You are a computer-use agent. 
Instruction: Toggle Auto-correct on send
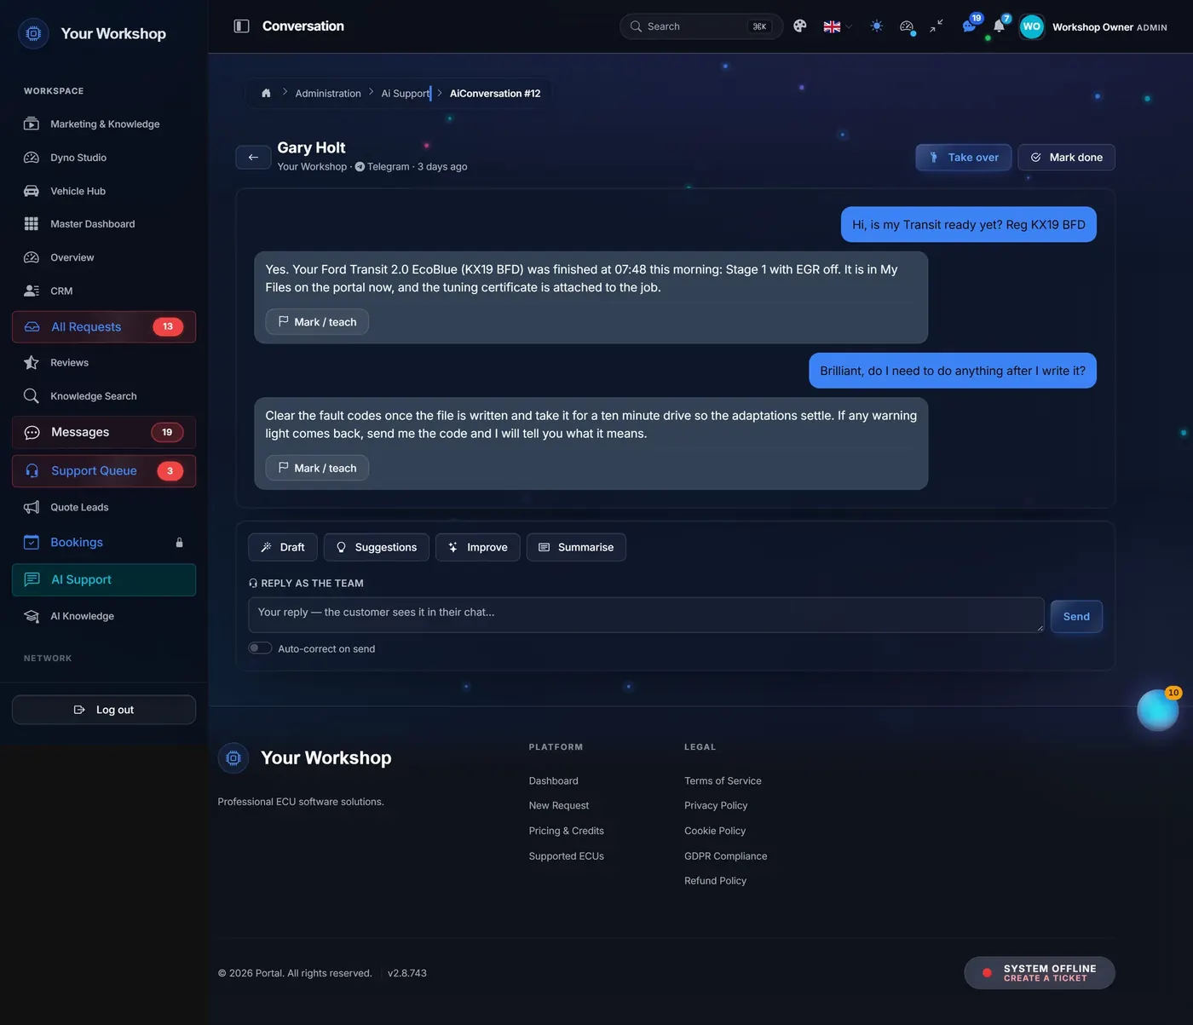coord(260,648)
